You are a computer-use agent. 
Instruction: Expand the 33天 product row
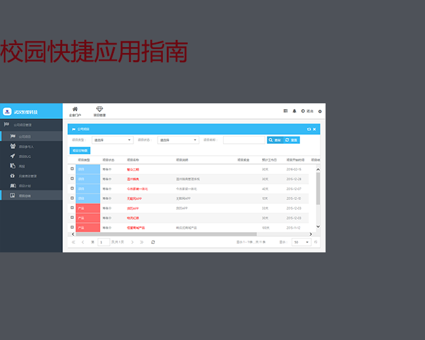click(72, 208)
